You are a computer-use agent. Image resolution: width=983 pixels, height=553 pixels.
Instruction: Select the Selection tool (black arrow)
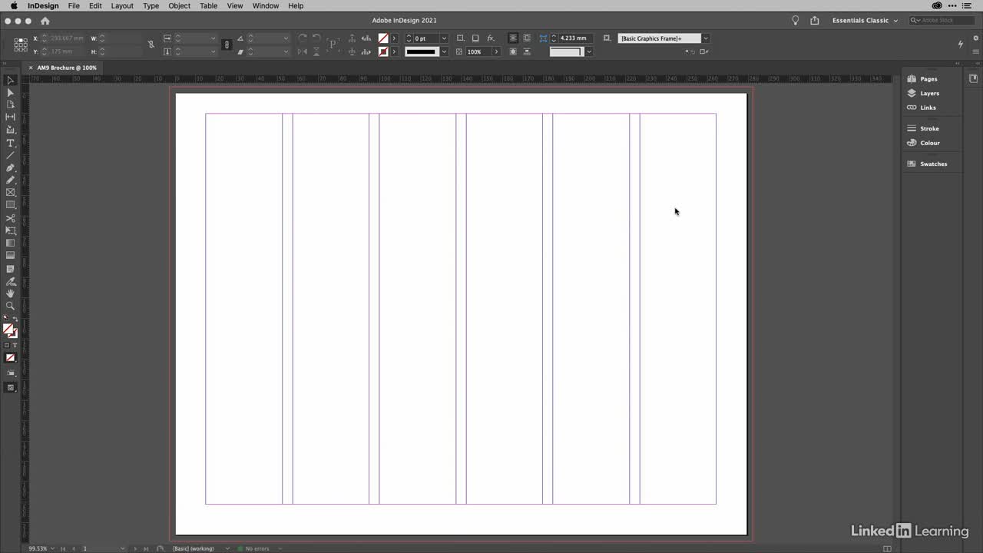pos(11,80)
